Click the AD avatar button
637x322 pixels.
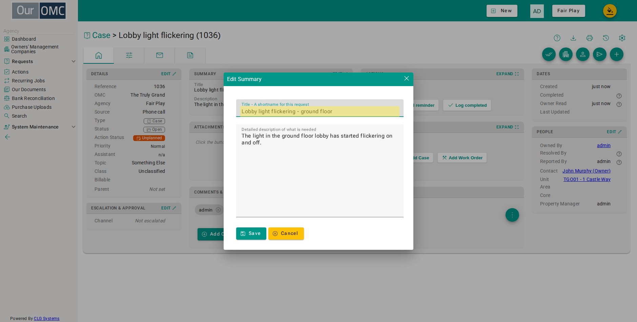point(537,11)
